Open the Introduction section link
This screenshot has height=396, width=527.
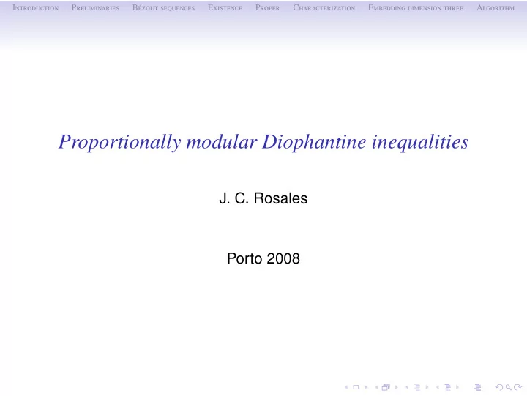35,8
